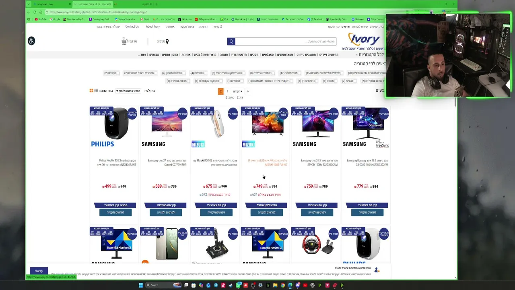
Task: Open the sort-by price dropdown
Action: tap(128, 91)
